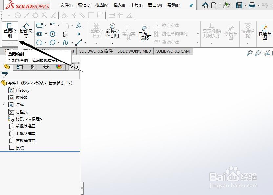Select the circle sketch tool
The height and width of the screenshot is (195, 273).
pyautogui.click(x=39, y=42)
